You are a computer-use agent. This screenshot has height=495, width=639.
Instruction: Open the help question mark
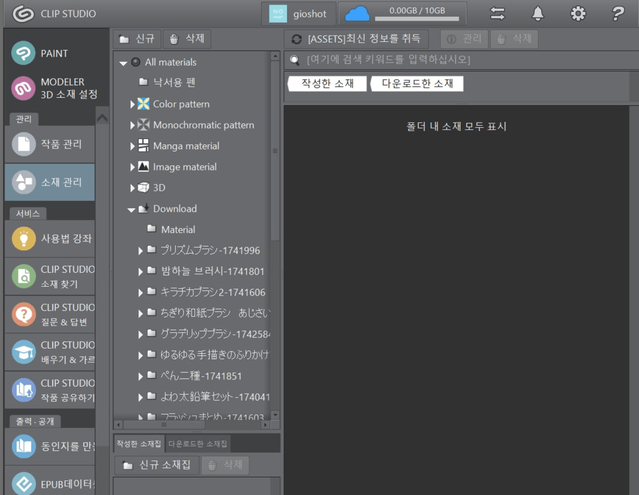[618, 14]
